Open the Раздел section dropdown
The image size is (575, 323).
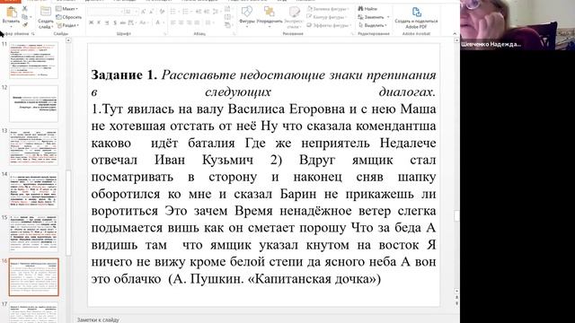tap(68, 25)
